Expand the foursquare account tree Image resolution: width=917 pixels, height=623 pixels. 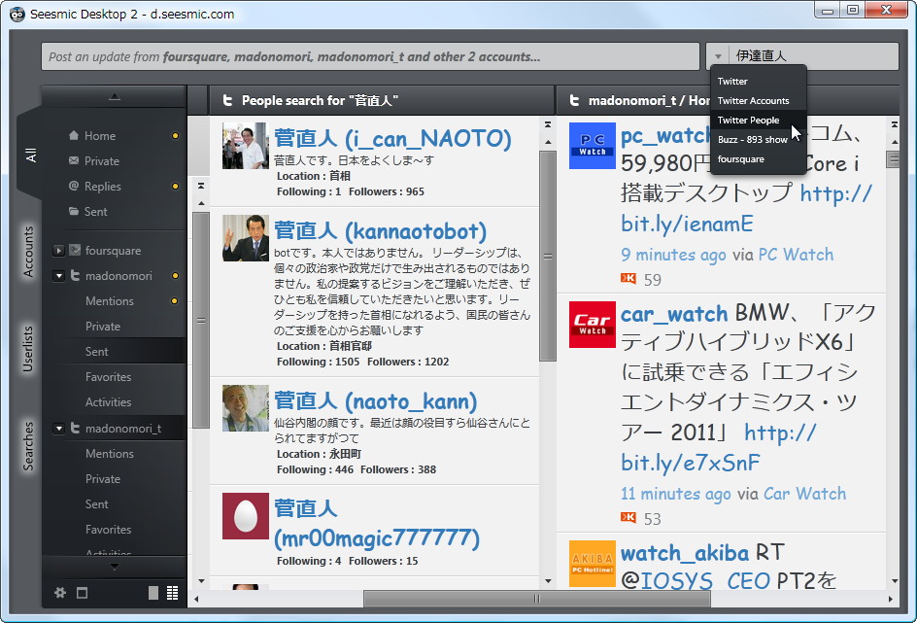click(58, 251)
